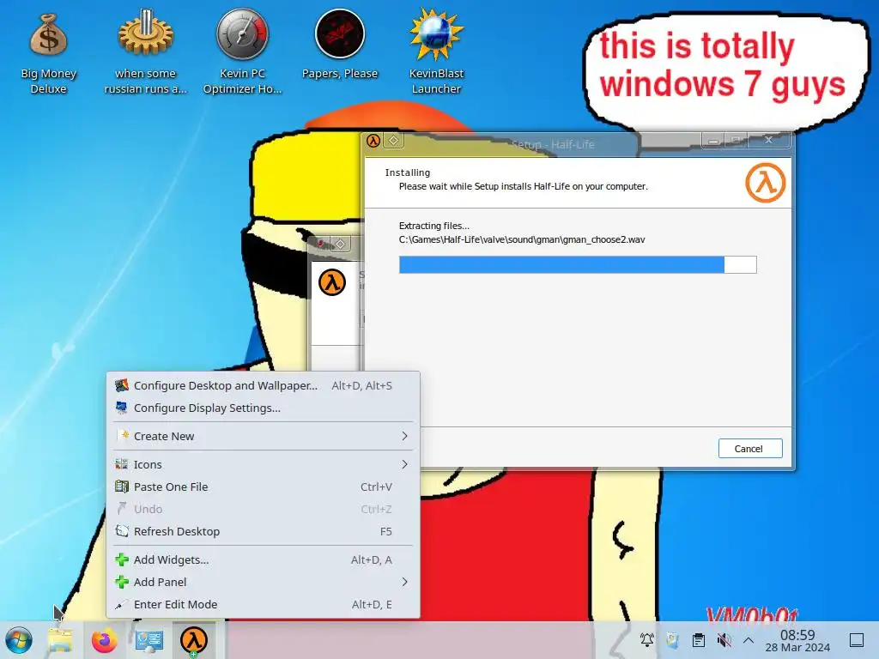Open the file manager taskbar icon

coord(60,640)
